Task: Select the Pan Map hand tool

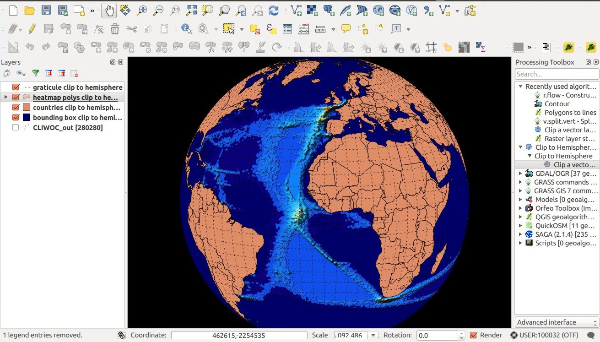Action: pos(109,10)
